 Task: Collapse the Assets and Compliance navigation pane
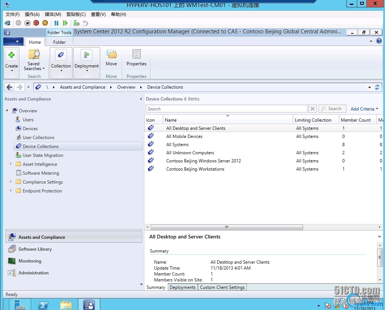(x=141, y=99)
